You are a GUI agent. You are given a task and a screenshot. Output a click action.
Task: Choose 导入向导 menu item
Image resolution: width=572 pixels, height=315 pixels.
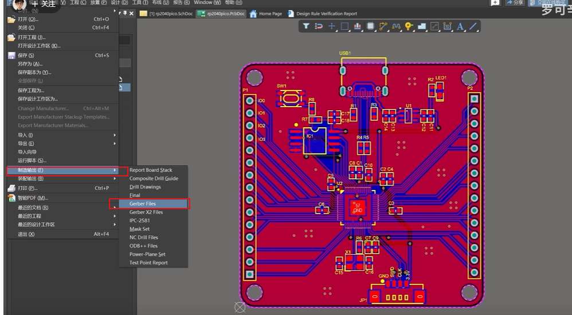click(x=62, y=152)
